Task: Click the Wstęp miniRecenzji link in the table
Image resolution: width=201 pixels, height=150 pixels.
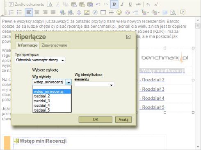Action: (x=162, y=71)
